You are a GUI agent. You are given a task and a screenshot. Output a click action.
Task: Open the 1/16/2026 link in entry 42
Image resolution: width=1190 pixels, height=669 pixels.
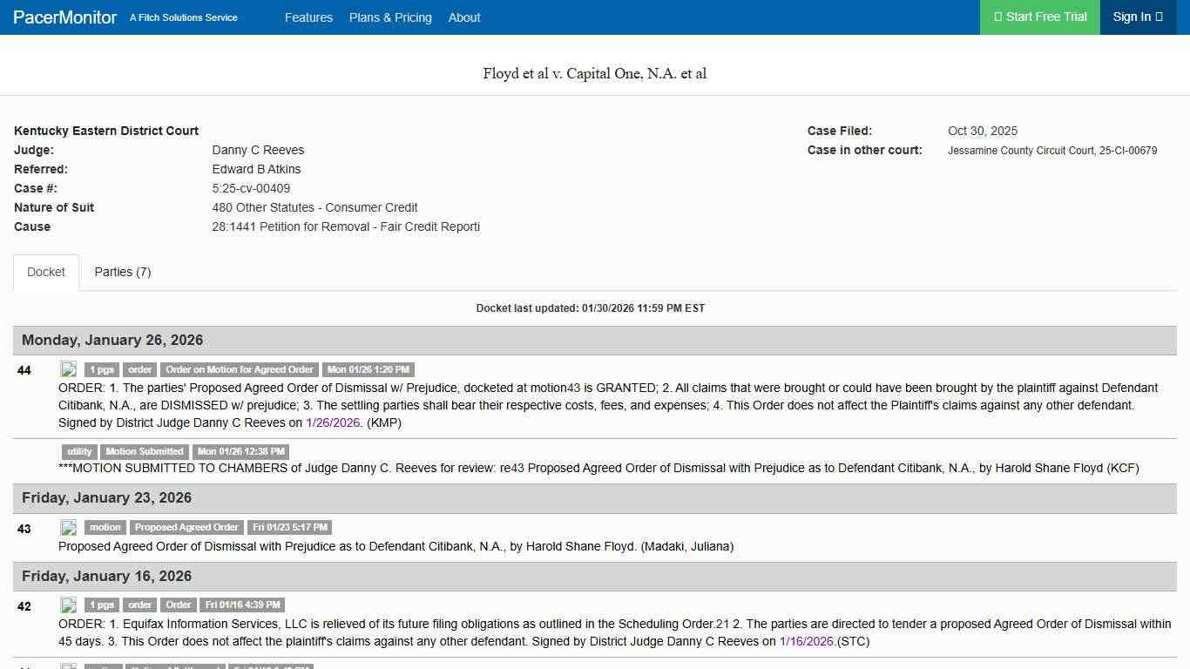(x=806, y=641)
